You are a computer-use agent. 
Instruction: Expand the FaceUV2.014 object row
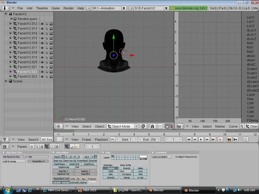click(11, 33)
